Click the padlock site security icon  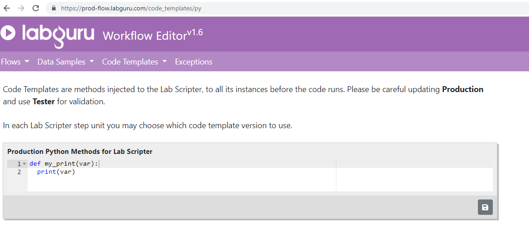tap(54, 8)
